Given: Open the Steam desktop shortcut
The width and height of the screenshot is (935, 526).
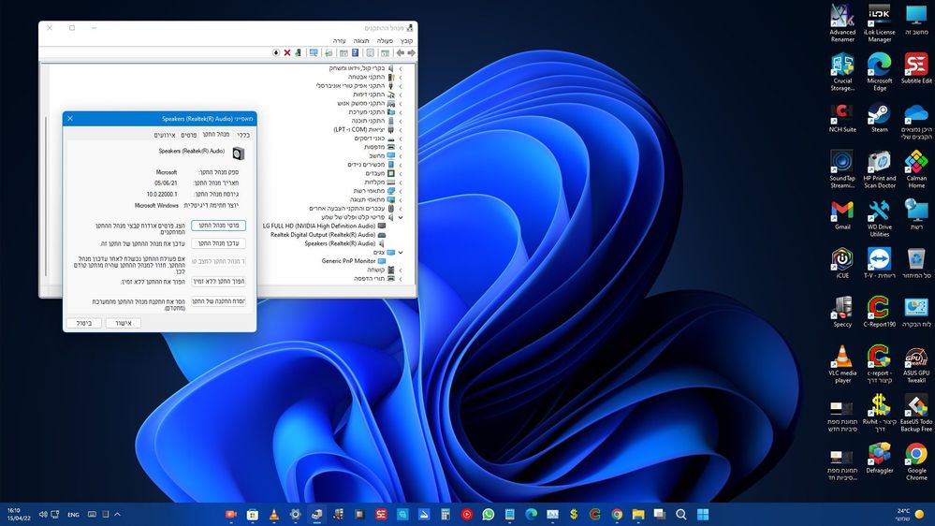Looking at the screenshot, I should [879, 114].
